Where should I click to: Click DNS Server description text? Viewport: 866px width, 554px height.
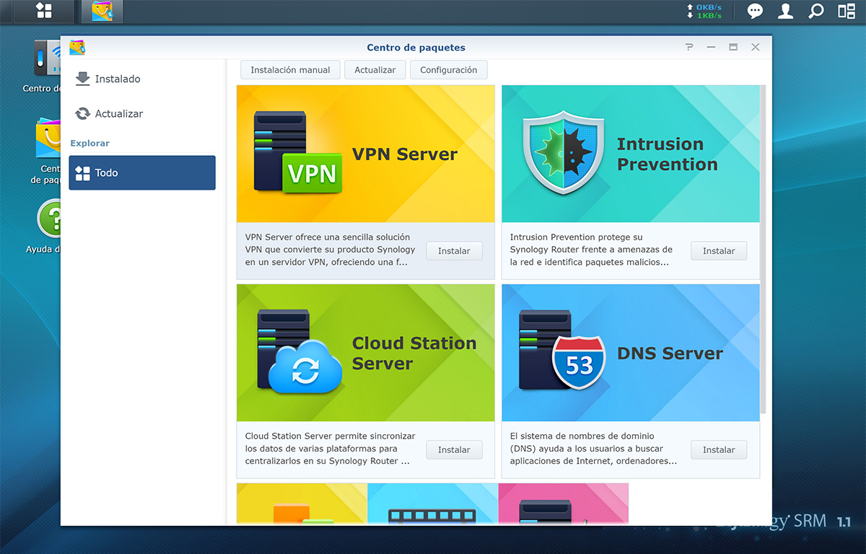point(593,449)
